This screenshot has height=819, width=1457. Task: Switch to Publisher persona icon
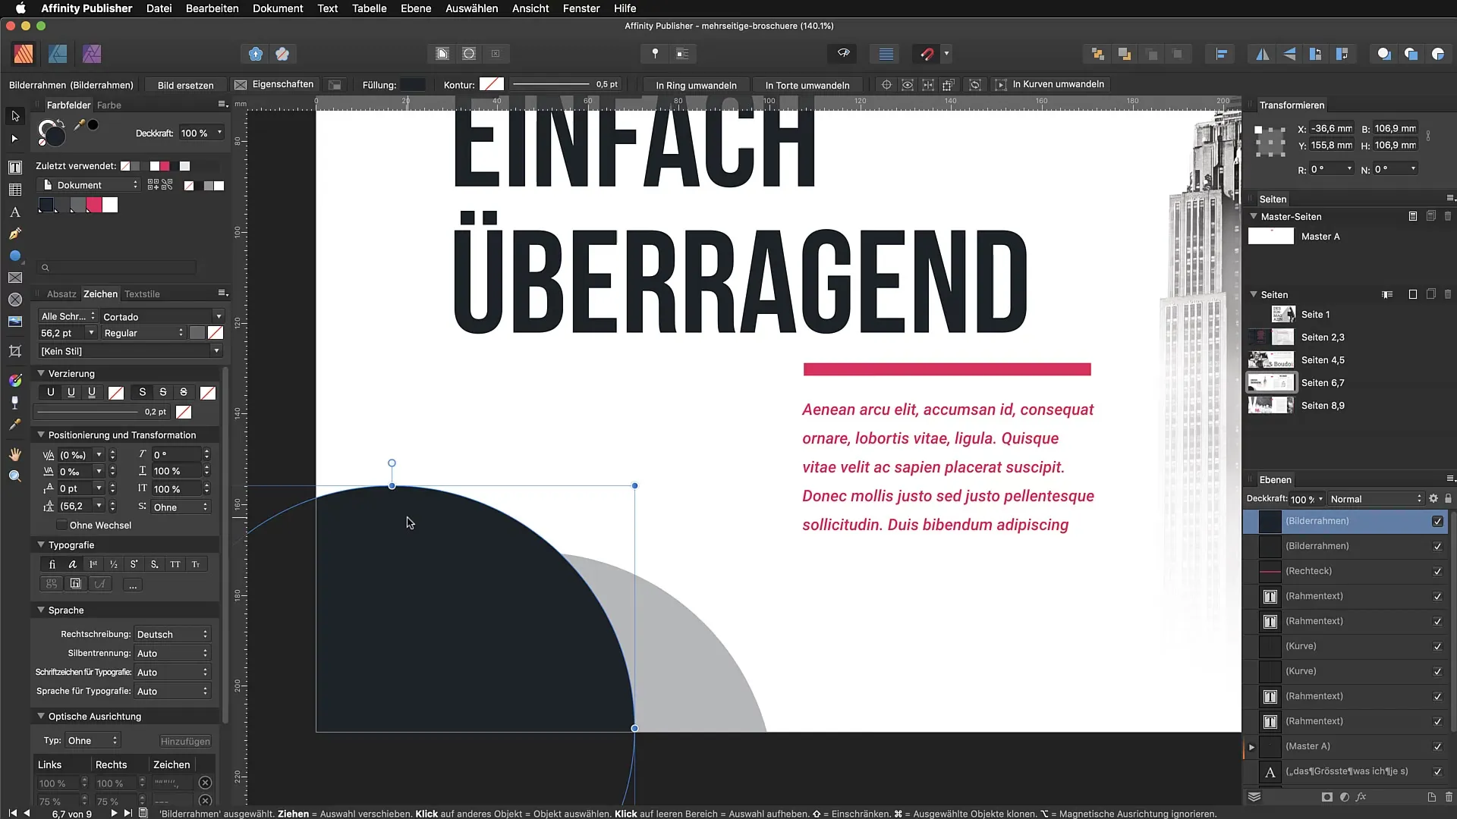tap(24, 54)
